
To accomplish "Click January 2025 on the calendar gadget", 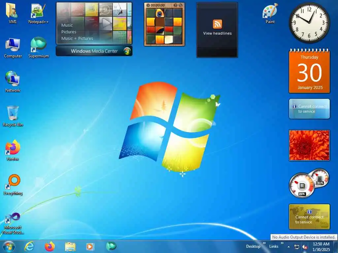I will coord(310,88).
